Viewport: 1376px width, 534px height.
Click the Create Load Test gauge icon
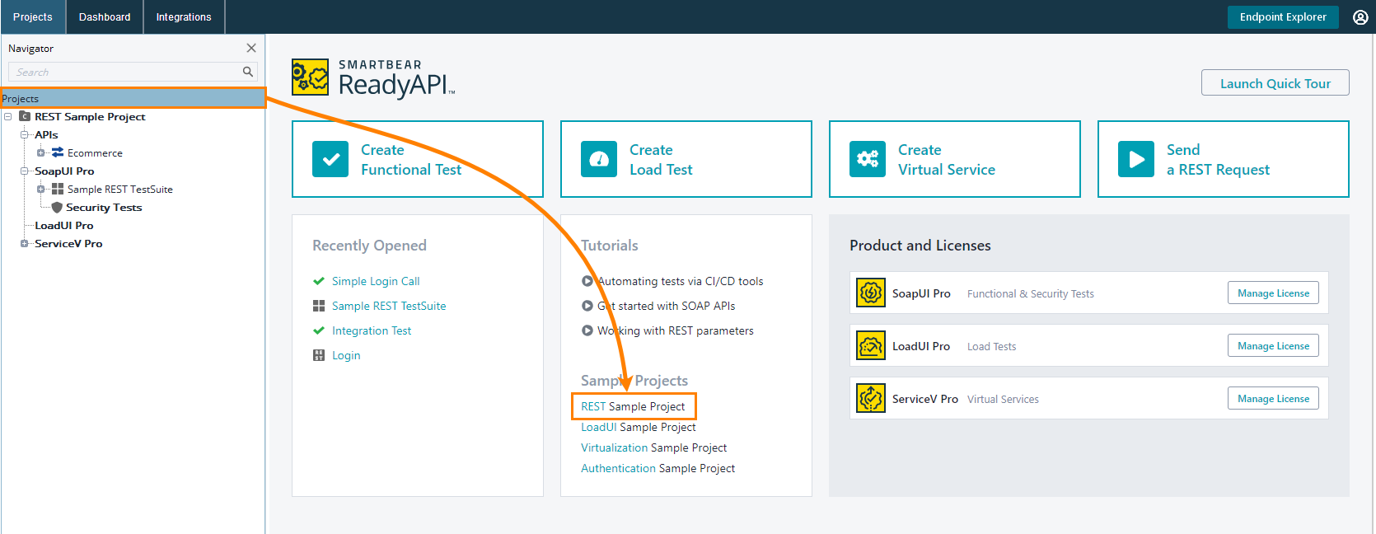click(599, 159)
